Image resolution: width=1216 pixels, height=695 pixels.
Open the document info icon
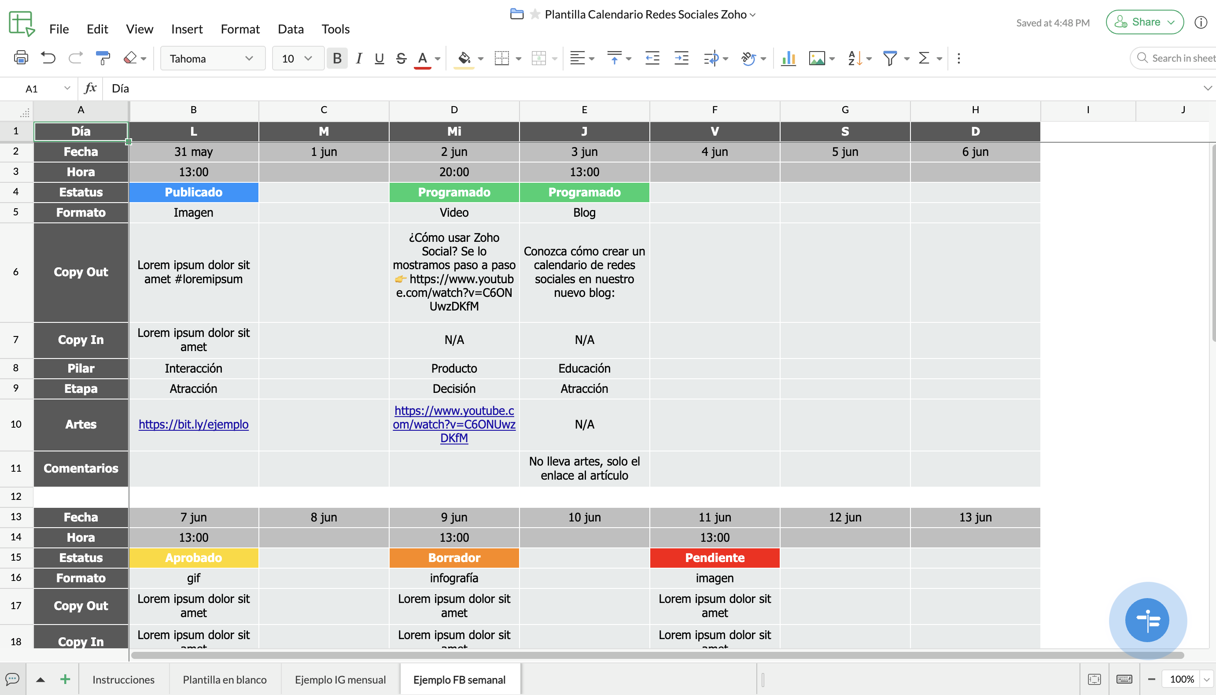[x=1201, y=22]
